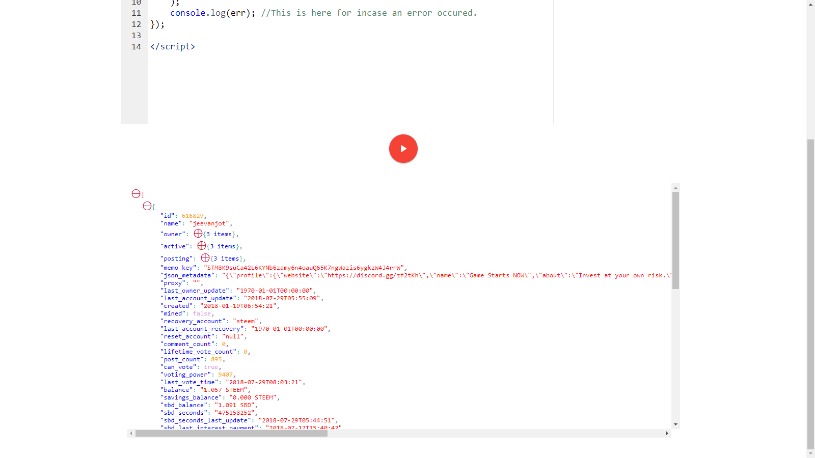
Task: Click the lifetime_vote_count value 0
Action: tap(246, 352)
